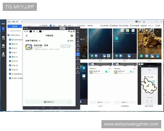Uncheck the BC-91 checkbox in device list
164x131 pixels.
(x=10, y=65)
